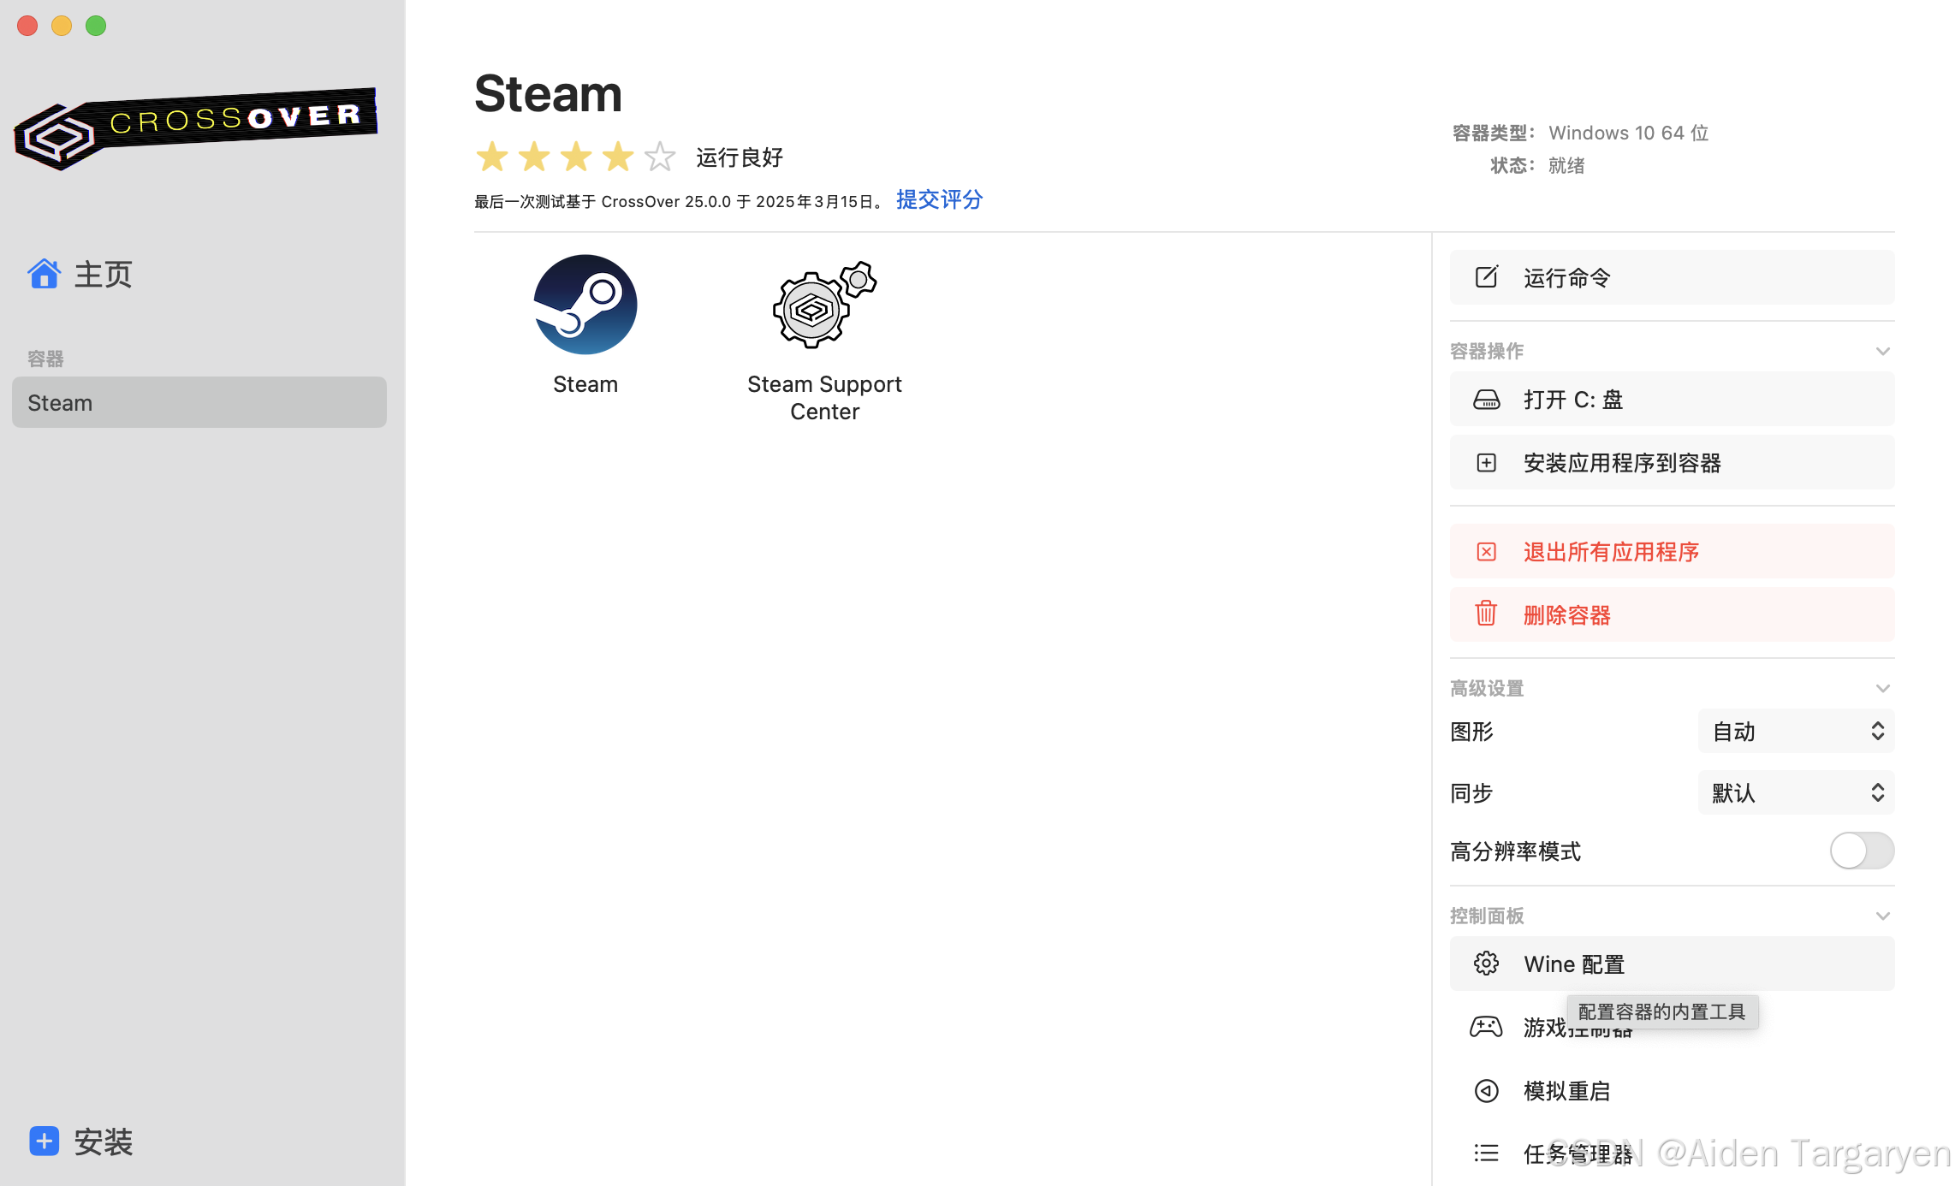Click the 容器操作 section label
This screenshot has width=1955, height=1186.
1487,352
